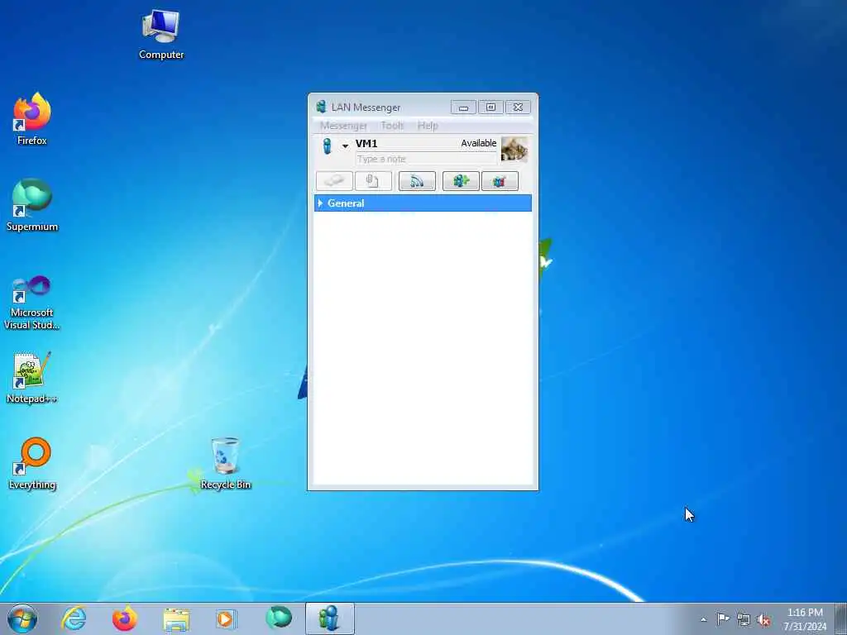This screenshot has height=635, width=847.
Task: Show hidden system tray icons
Action: tap(703, 619)
